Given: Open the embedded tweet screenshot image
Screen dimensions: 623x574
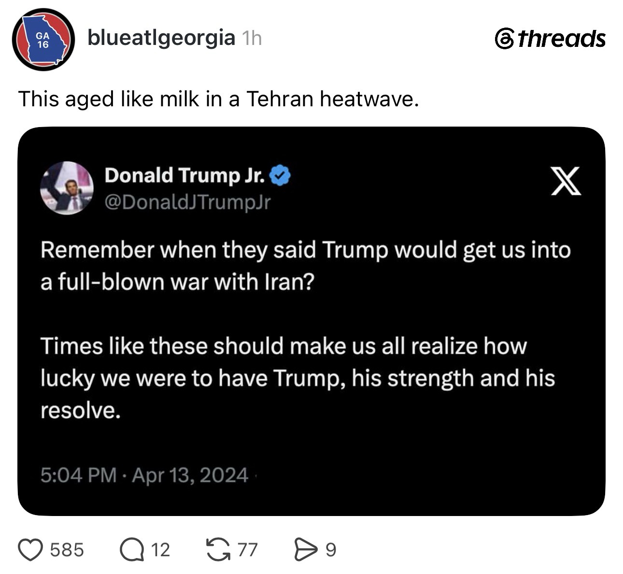Looking at the screenshot, I should coord(311,321).
